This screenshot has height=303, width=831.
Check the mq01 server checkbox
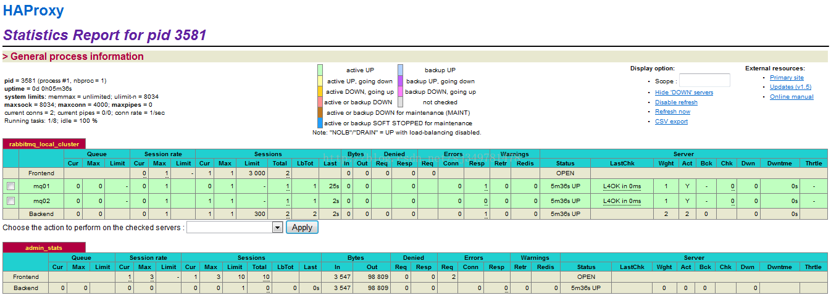(x=10, y=186)
